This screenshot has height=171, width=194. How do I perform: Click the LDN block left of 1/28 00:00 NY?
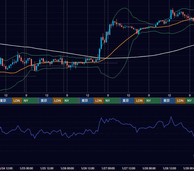pyautogui.click(x=140, y=101)
